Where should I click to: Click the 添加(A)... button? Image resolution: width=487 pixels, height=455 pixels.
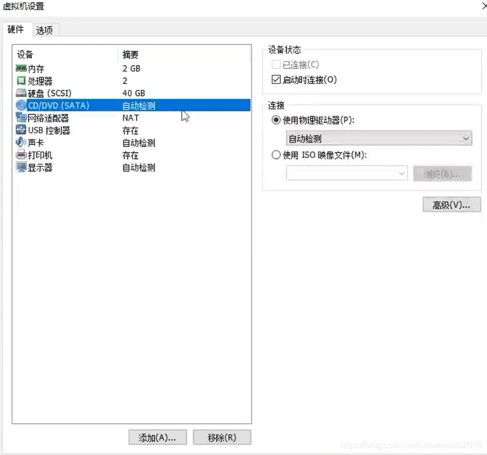157,437
